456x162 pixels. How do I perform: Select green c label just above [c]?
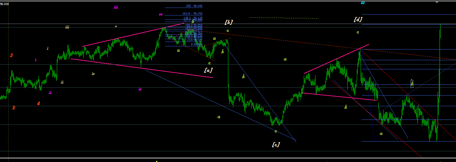pyautogui.click(x=276, y=131)
